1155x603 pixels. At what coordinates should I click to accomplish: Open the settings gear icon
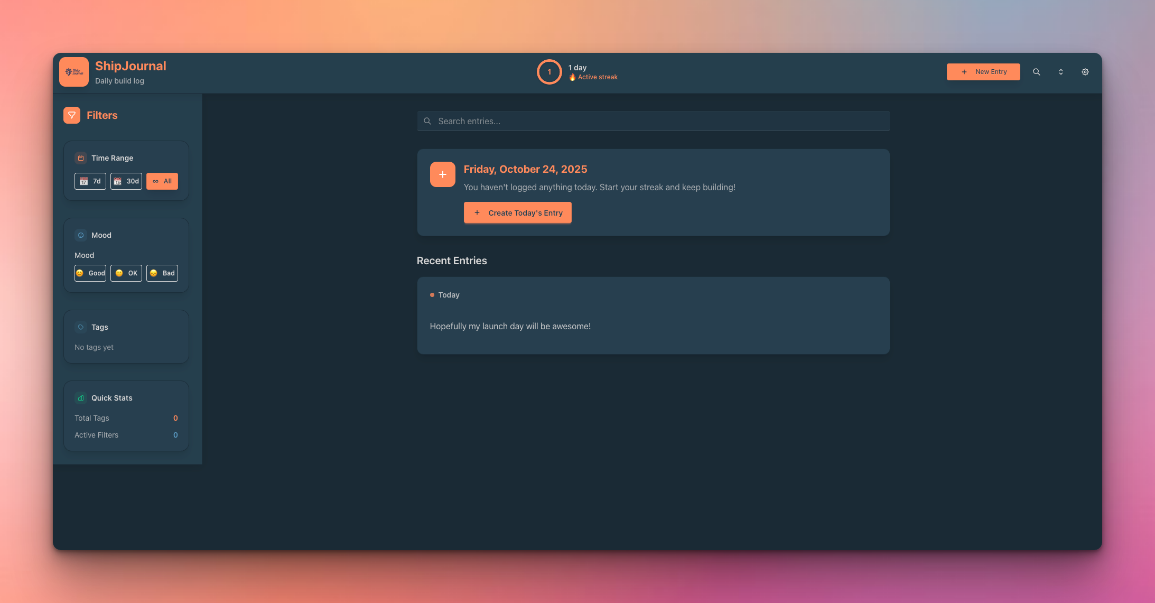click(x=1085, y=72)
